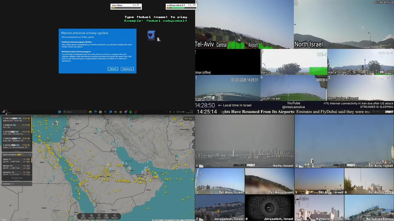Select Beirut, Lebanon camera 10
This screenshot has height=221, width=394.
click(369, 208)
